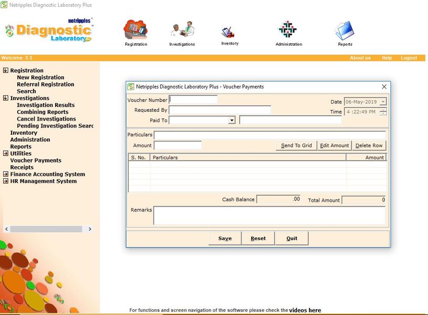Select Referral Registration in sidebar
Viewport: 428px width, 315px height.
coord(45,84)
